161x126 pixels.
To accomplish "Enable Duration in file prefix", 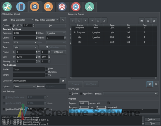I will point(46,72).
